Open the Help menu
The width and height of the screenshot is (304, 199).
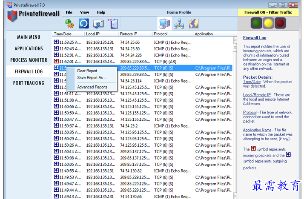101,12
